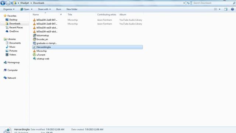Open the Organize menu

[9, 9]
